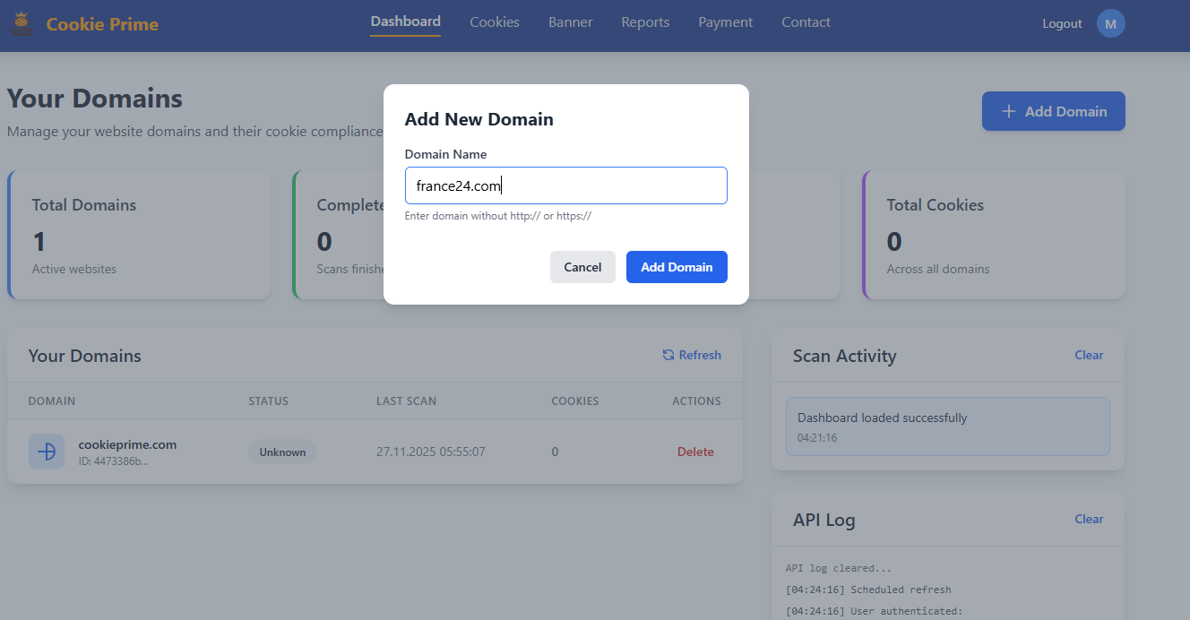Click the Refresh icon in Your Domains panel
This screenshot has height=620, width=1190.
coord(668,355)
